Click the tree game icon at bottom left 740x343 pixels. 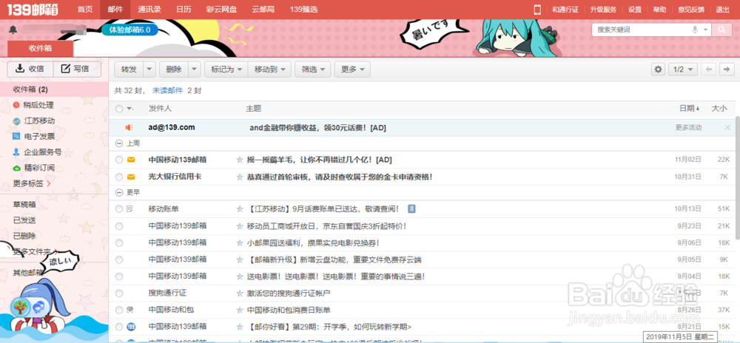click(x=21, y=308)
